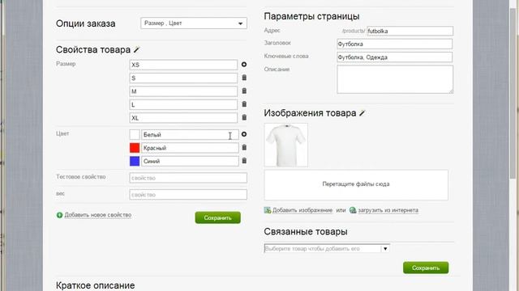Delete the L size value
Image resolution: width=519 pixels, height=291 pixels.
tap(244, 104)
